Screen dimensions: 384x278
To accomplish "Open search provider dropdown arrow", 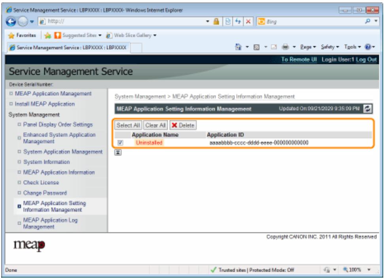I will click(376, 21).
